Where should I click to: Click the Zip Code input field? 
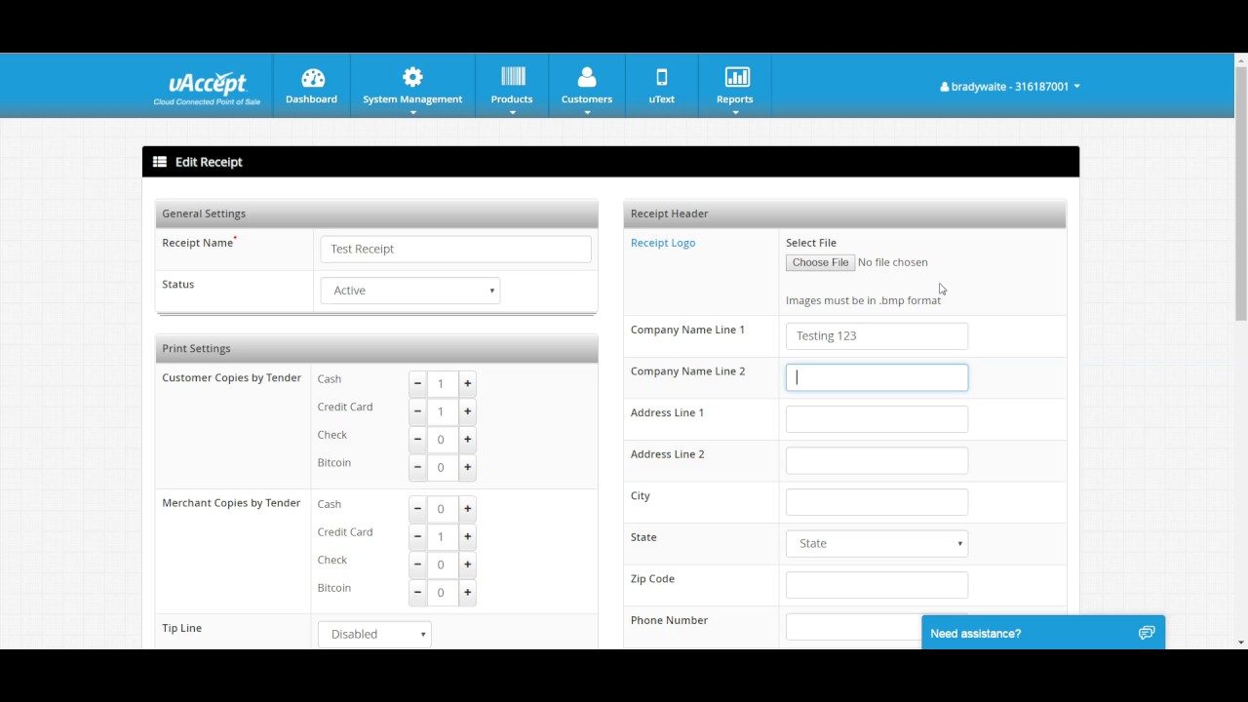(877, 585)
